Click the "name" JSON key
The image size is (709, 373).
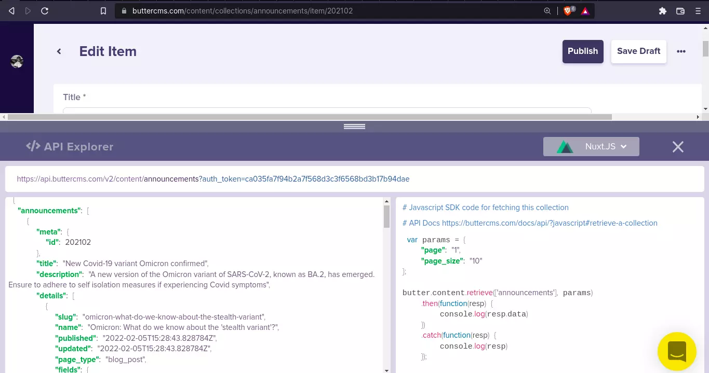(x=69, y=327)
